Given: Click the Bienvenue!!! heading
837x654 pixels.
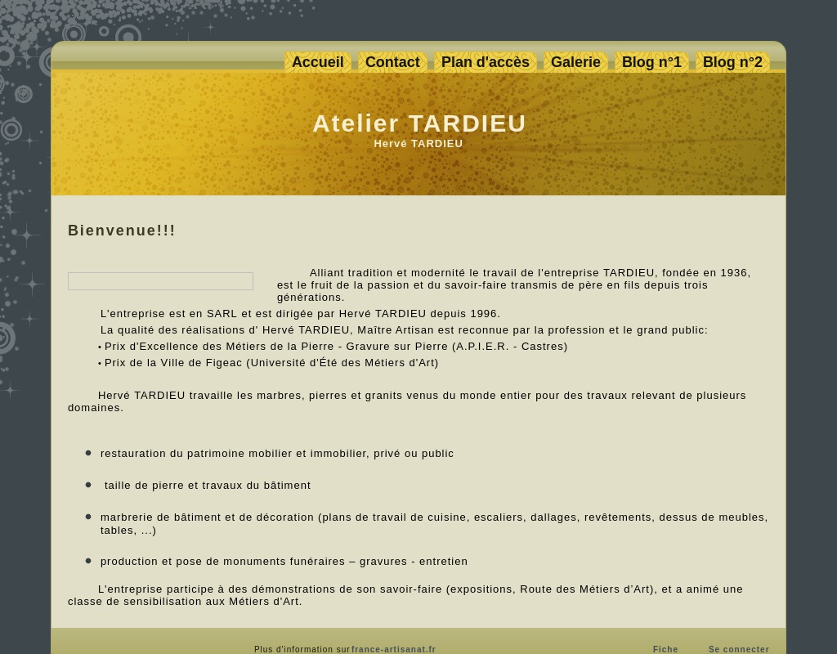Looking at the screenshot, I should coord(122,230).
